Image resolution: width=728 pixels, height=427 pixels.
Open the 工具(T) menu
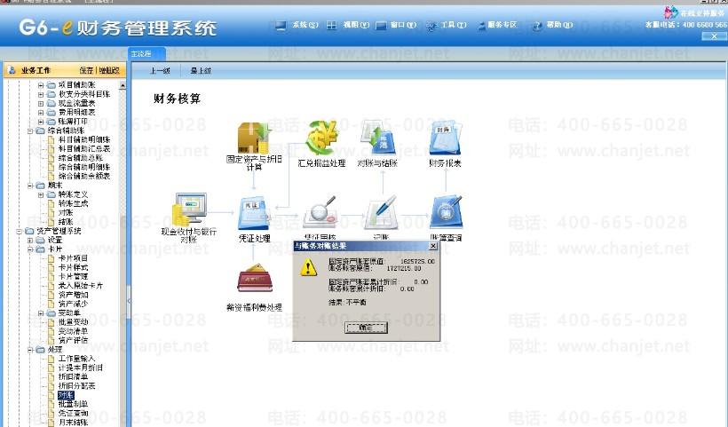point(454,25)
